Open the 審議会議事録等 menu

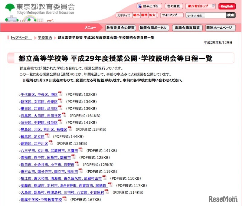click(187, 28)
